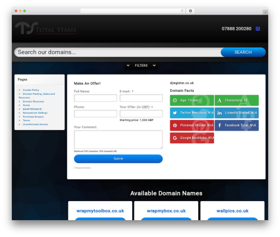Click Pinterest Shared tile

(192, 126)
